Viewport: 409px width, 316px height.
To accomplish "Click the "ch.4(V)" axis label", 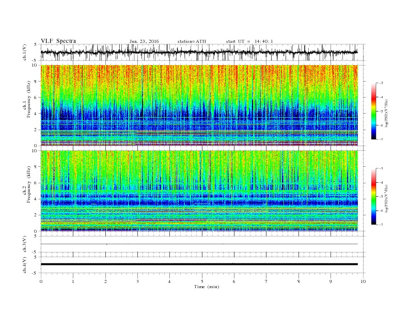I will [x=25, y=265].
